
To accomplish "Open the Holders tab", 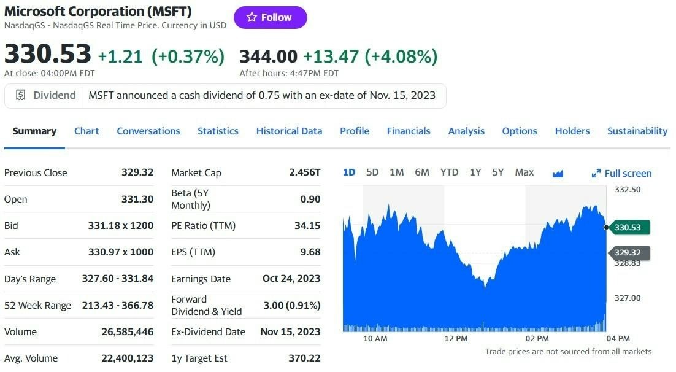I will (572, 131).
